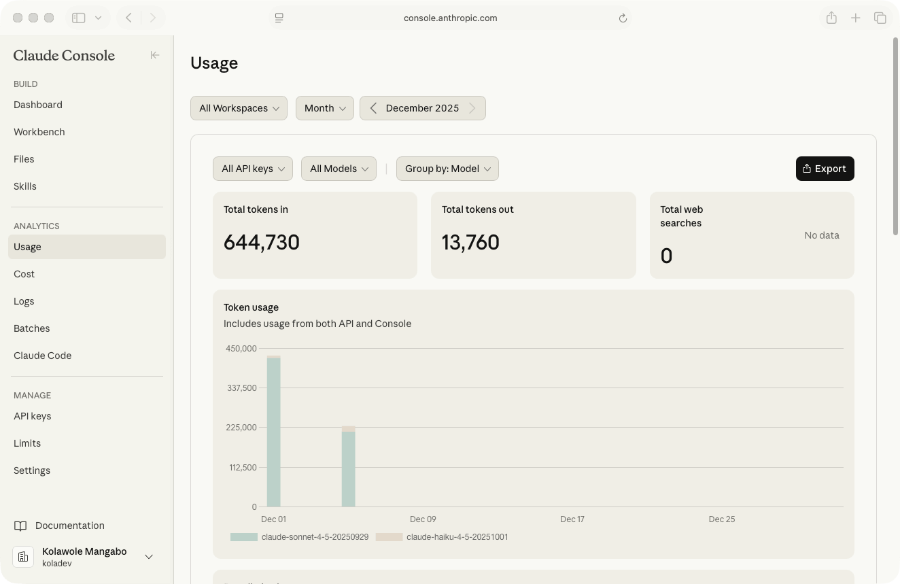Open the Claude Code analytics page
This screenshot has width=900, height=584.
(42, 356)
